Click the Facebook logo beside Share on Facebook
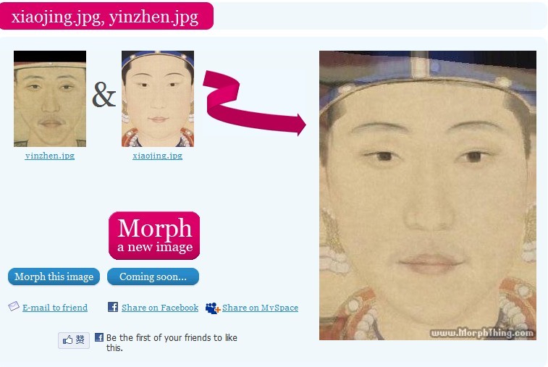Viewport: 548px width, 367px height. point(113,307)
